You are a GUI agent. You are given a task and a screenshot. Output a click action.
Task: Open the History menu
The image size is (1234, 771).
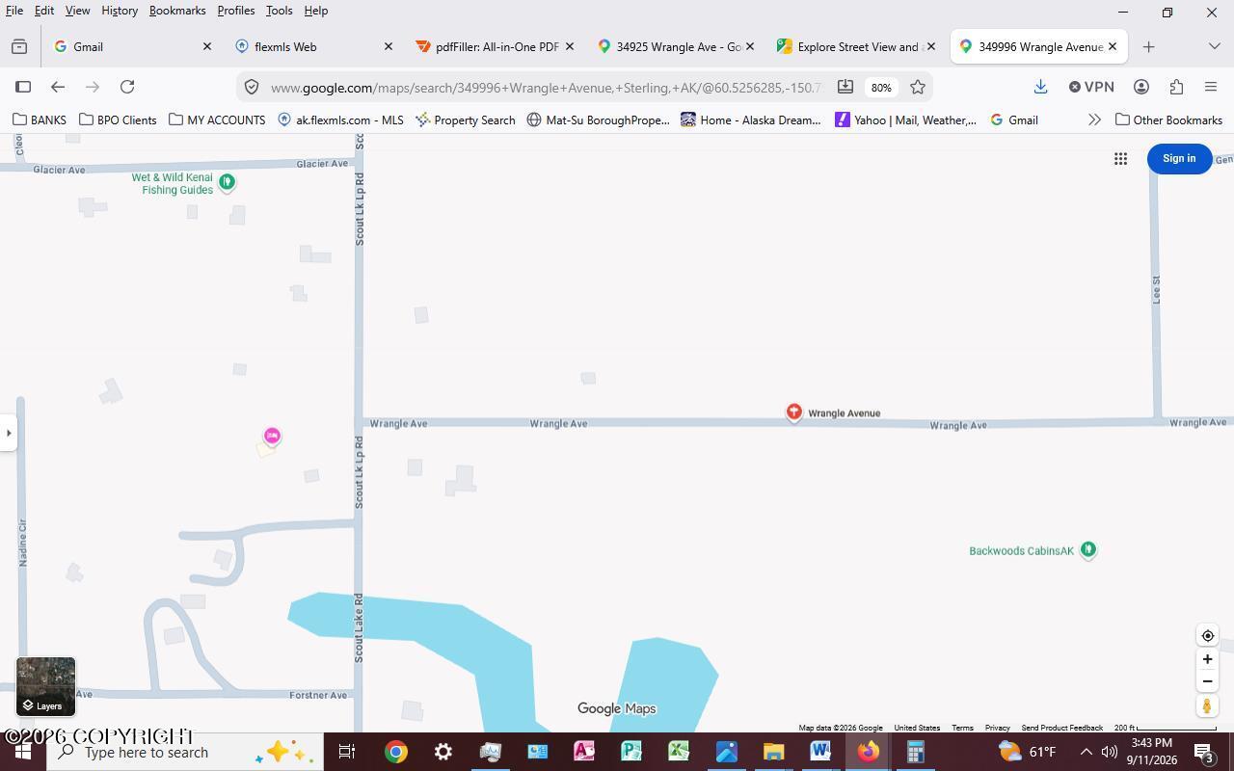pyautogui.click(x=120, y=11)
